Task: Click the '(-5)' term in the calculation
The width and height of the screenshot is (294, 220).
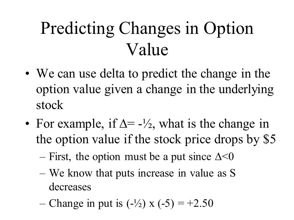Action: click(x=166, y=204)
